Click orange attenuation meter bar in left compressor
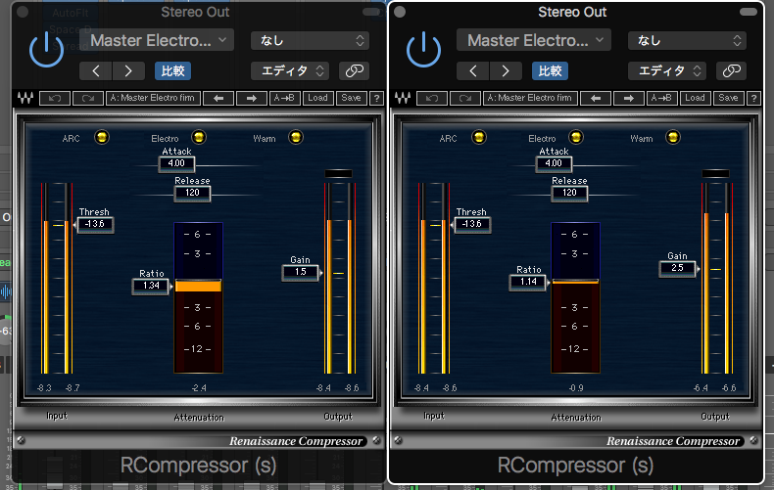Screen dimensions: 774x490 pos(198,286)
